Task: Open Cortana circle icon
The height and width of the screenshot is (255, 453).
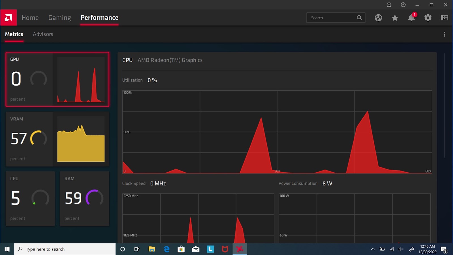Action: pos(123,249)
